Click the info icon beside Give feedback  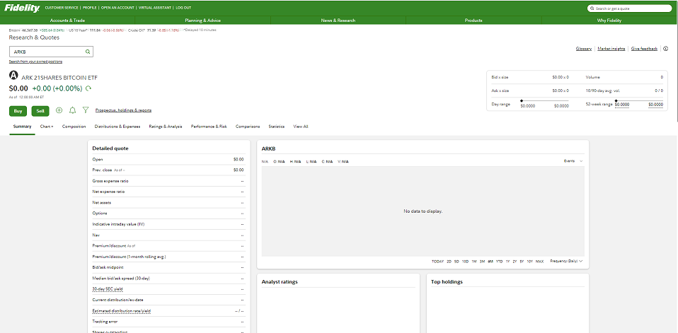tap(665, 49)
